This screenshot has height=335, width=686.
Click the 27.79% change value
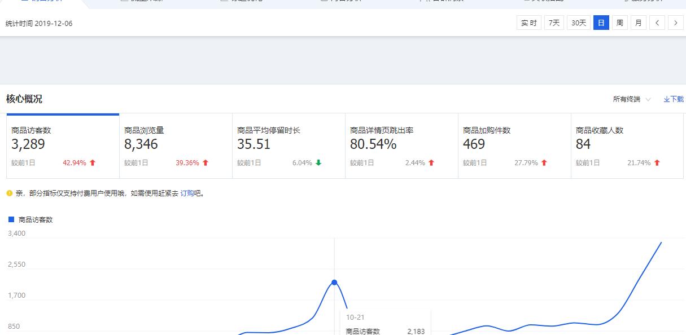click(526, 163)
